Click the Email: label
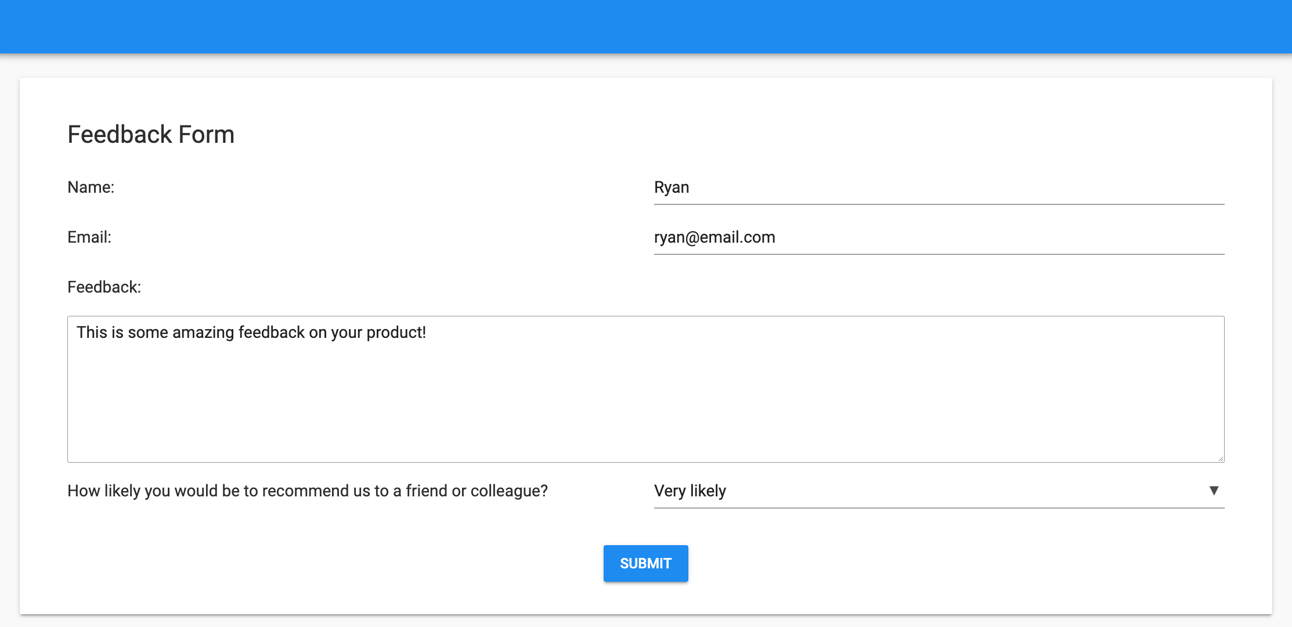 tap(88, 237)
